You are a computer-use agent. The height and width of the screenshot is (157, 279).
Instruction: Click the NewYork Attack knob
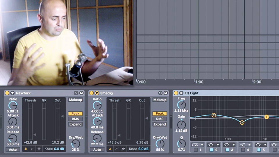coord(13,122)
